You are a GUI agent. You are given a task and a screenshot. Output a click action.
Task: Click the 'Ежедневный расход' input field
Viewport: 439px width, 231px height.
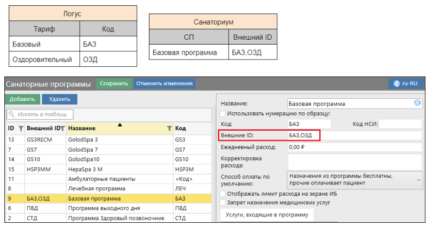[x=354, y=147]
